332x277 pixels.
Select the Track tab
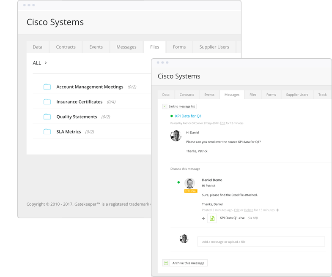322,95
